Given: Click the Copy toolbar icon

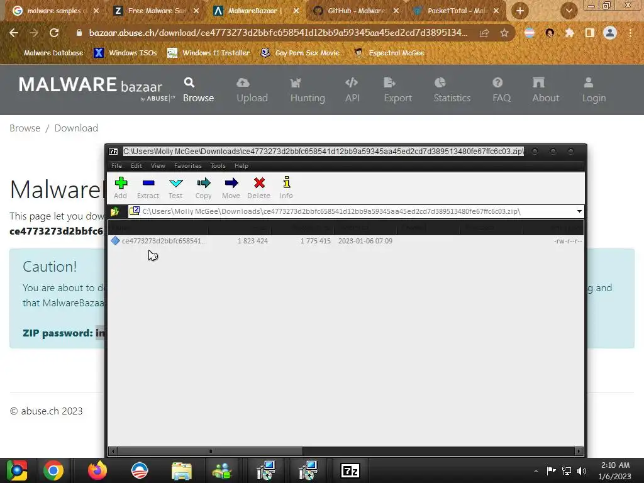Looking at the screenshot, I should click(203, 187).
